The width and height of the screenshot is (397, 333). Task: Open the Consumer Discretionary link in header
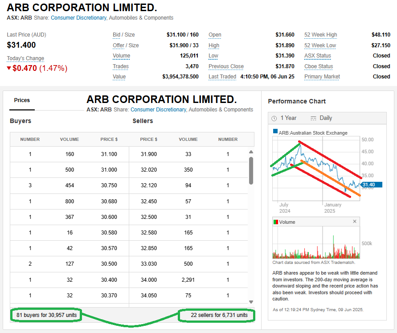78,18
